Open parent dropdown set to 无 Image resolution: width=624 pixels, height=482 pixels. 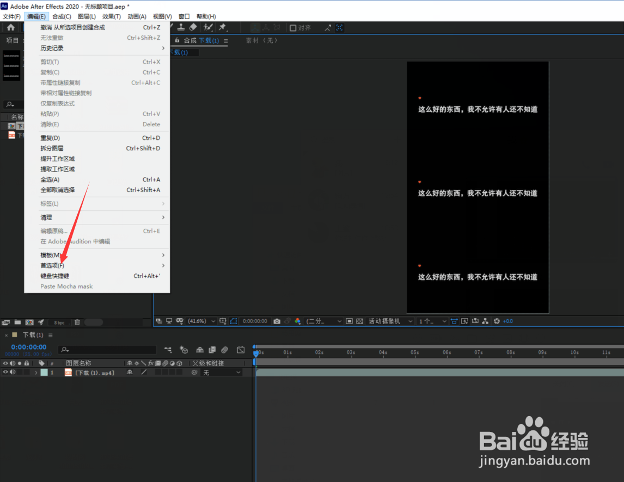222,373
